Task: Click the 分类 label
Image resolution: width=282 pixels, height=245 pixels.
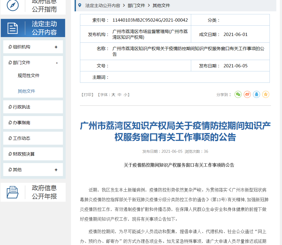Action: click(214, 20)
